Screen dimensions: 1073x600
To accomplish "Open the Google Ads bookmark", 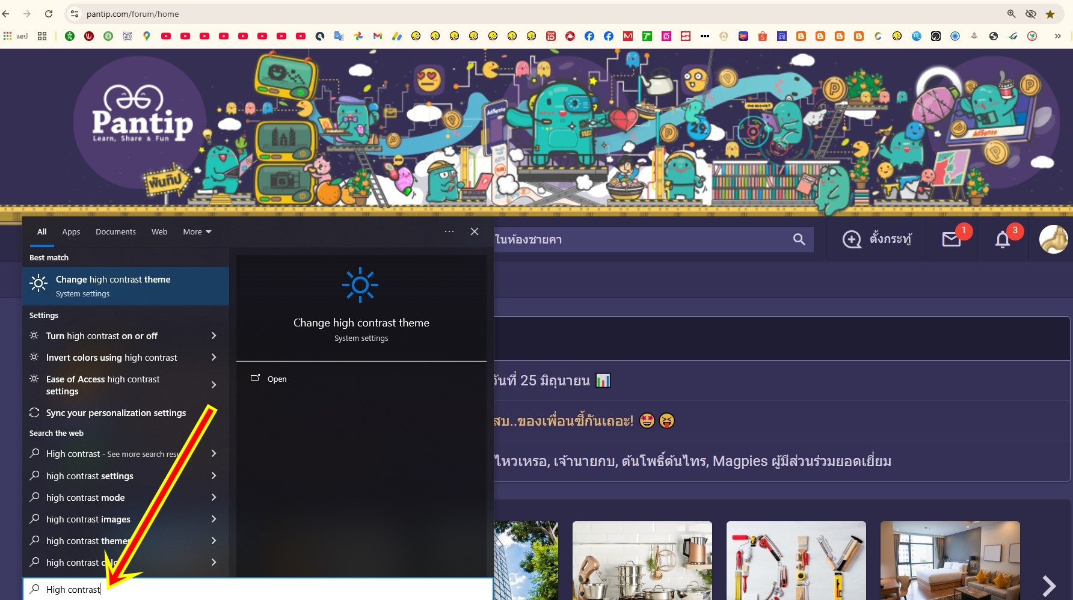I will [397, 36].
